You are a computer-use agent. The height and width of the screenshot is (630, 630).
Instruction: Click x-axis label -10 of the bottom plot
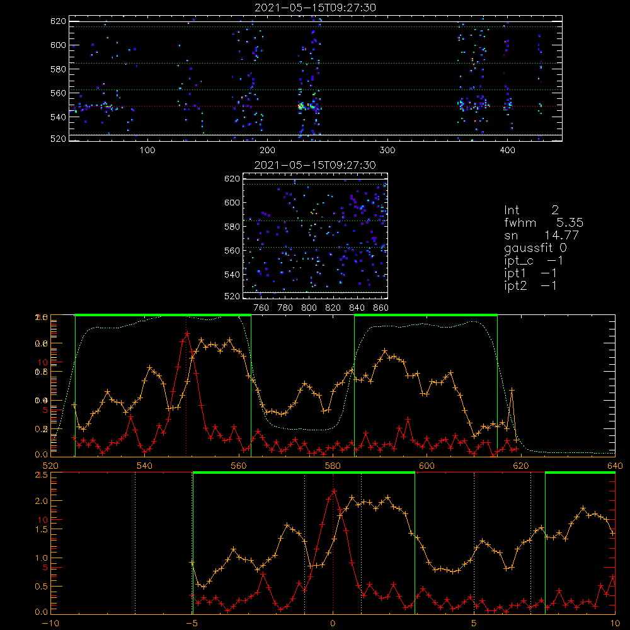tap(50, 623)
